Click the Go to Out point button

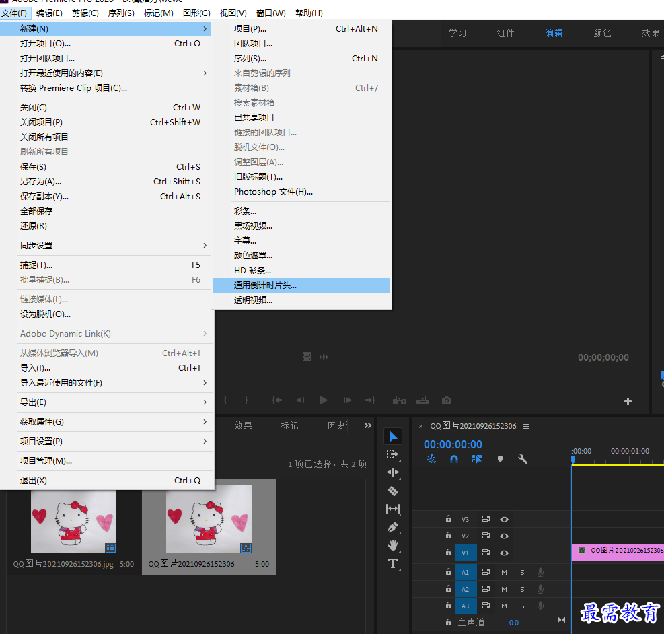(370, 400)
